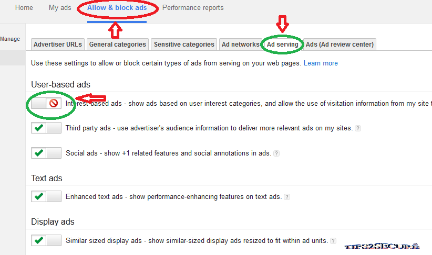Open the Home navigation tab

24,8
